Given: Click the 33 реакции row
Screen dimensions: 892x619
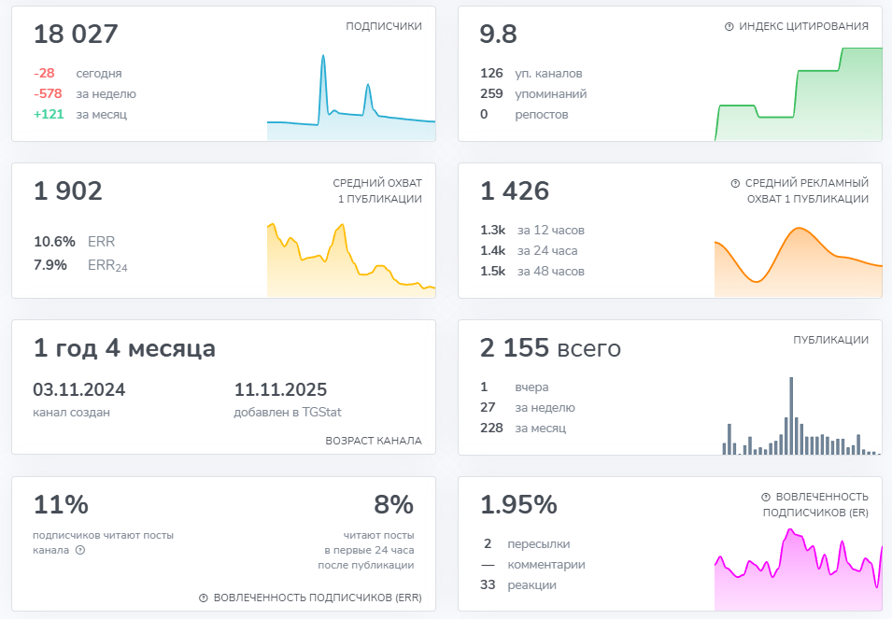Looking at the screenshot, I should 518,584.
